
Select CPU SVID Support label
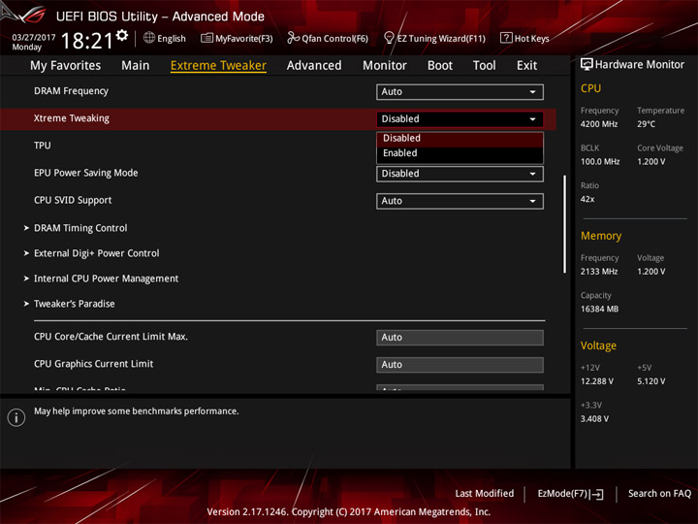73,201
